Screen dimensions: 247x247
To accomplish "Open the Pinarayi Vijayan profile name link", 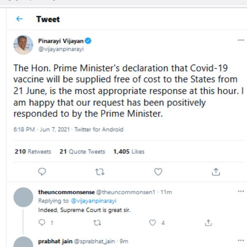I will [61, 41].
